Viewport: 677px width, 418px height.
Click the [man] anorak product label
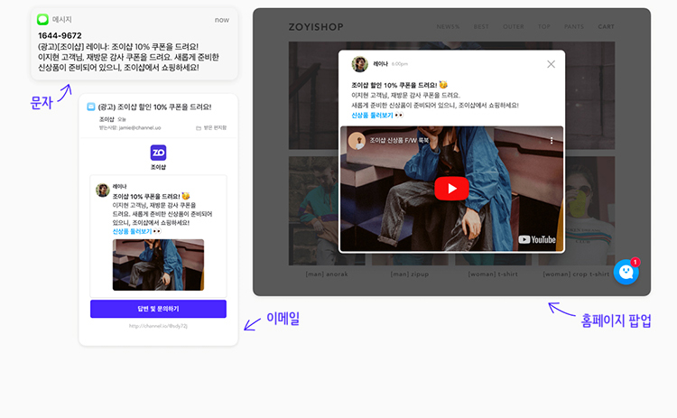click(327, 274)
